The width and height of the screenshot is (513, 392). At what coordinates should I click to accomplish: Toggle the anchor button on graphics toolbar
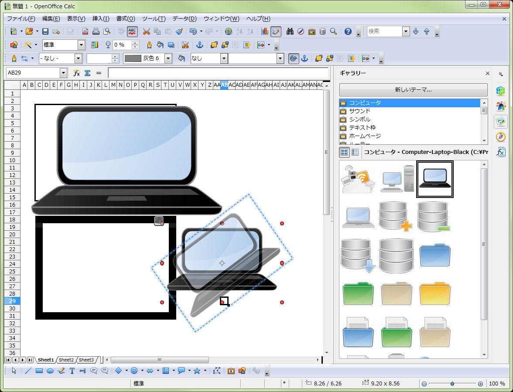(x=200, y=45)
